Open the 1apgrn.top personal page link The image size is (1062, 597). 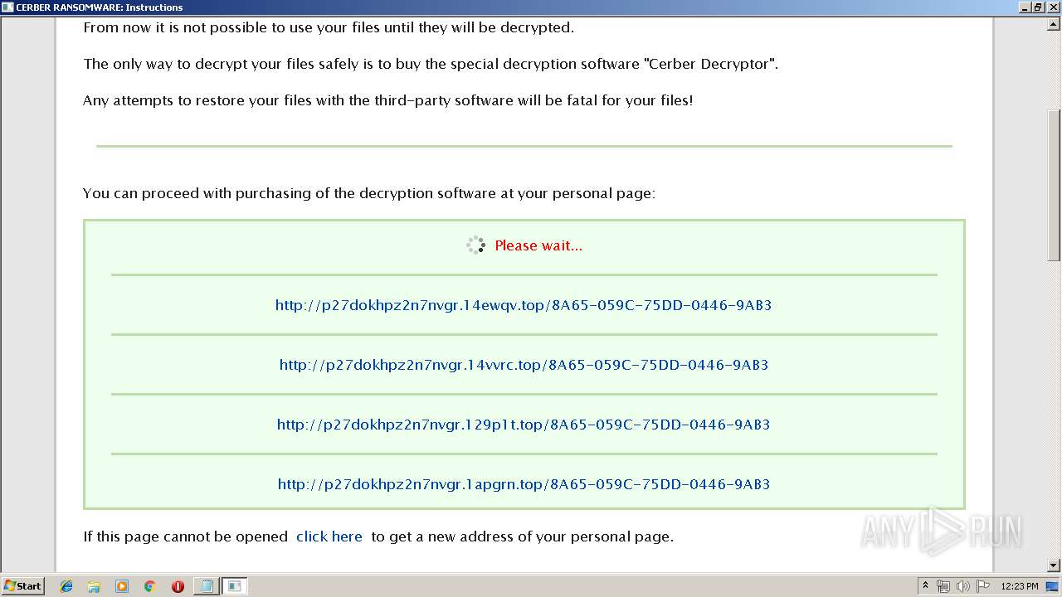click(x=524, y=484)
